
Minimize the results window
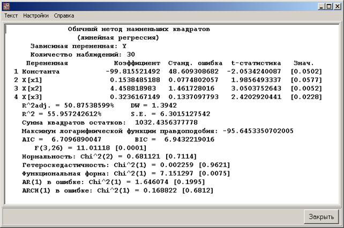(321, 6)
